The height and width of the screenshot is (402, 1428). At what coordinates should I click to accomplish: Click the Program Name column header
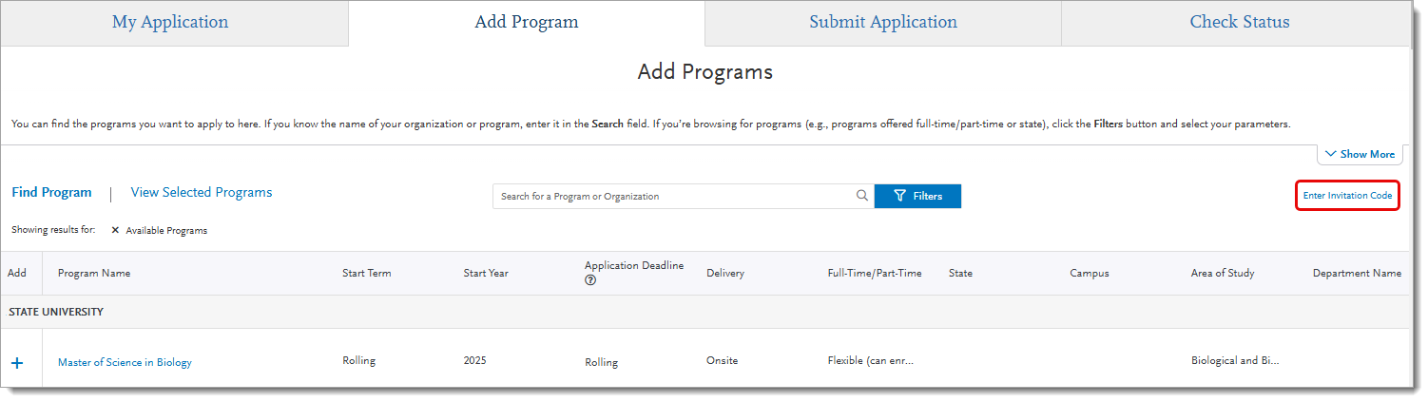tap(94, 273)
